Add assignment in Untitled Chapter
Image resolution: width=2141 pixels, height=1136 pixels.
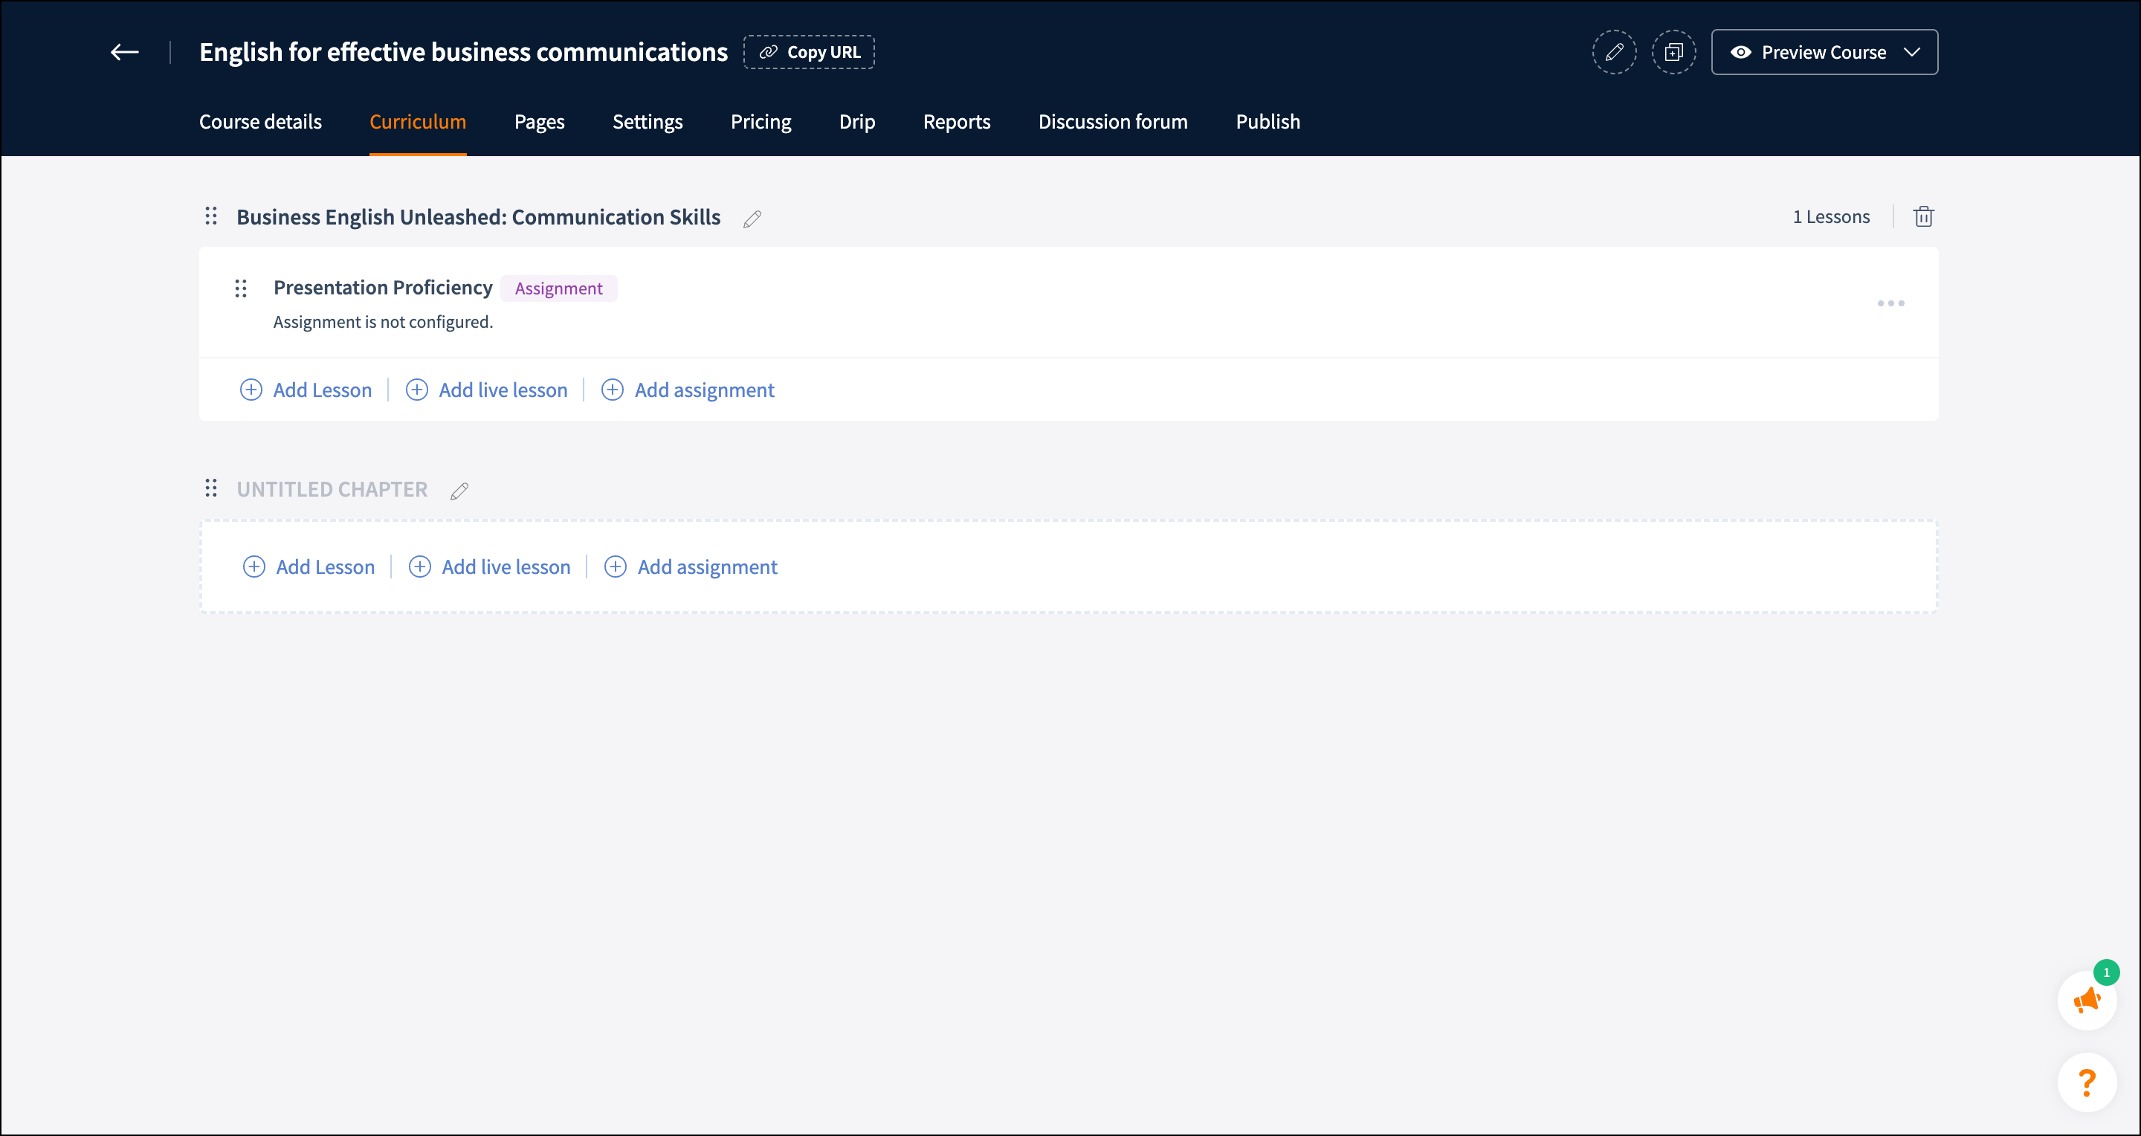691,567
